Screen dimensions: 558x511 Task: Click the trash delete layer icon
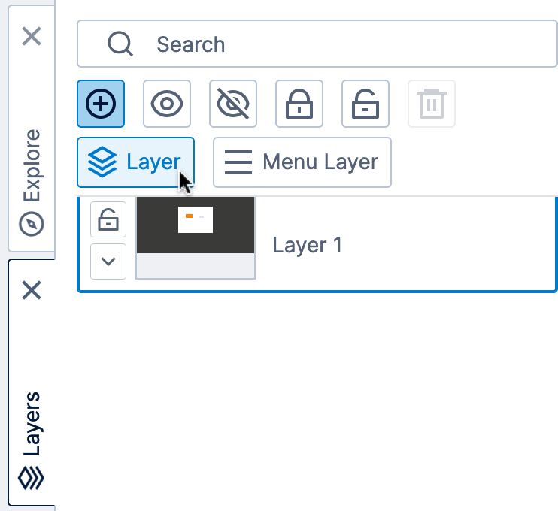[432, 104]
